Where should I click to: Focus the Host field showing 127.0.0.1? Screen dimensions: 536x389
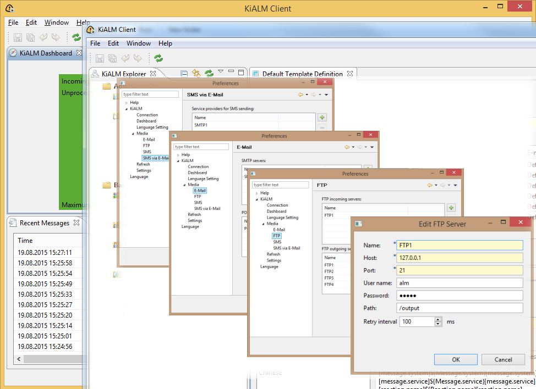(460, 258)
